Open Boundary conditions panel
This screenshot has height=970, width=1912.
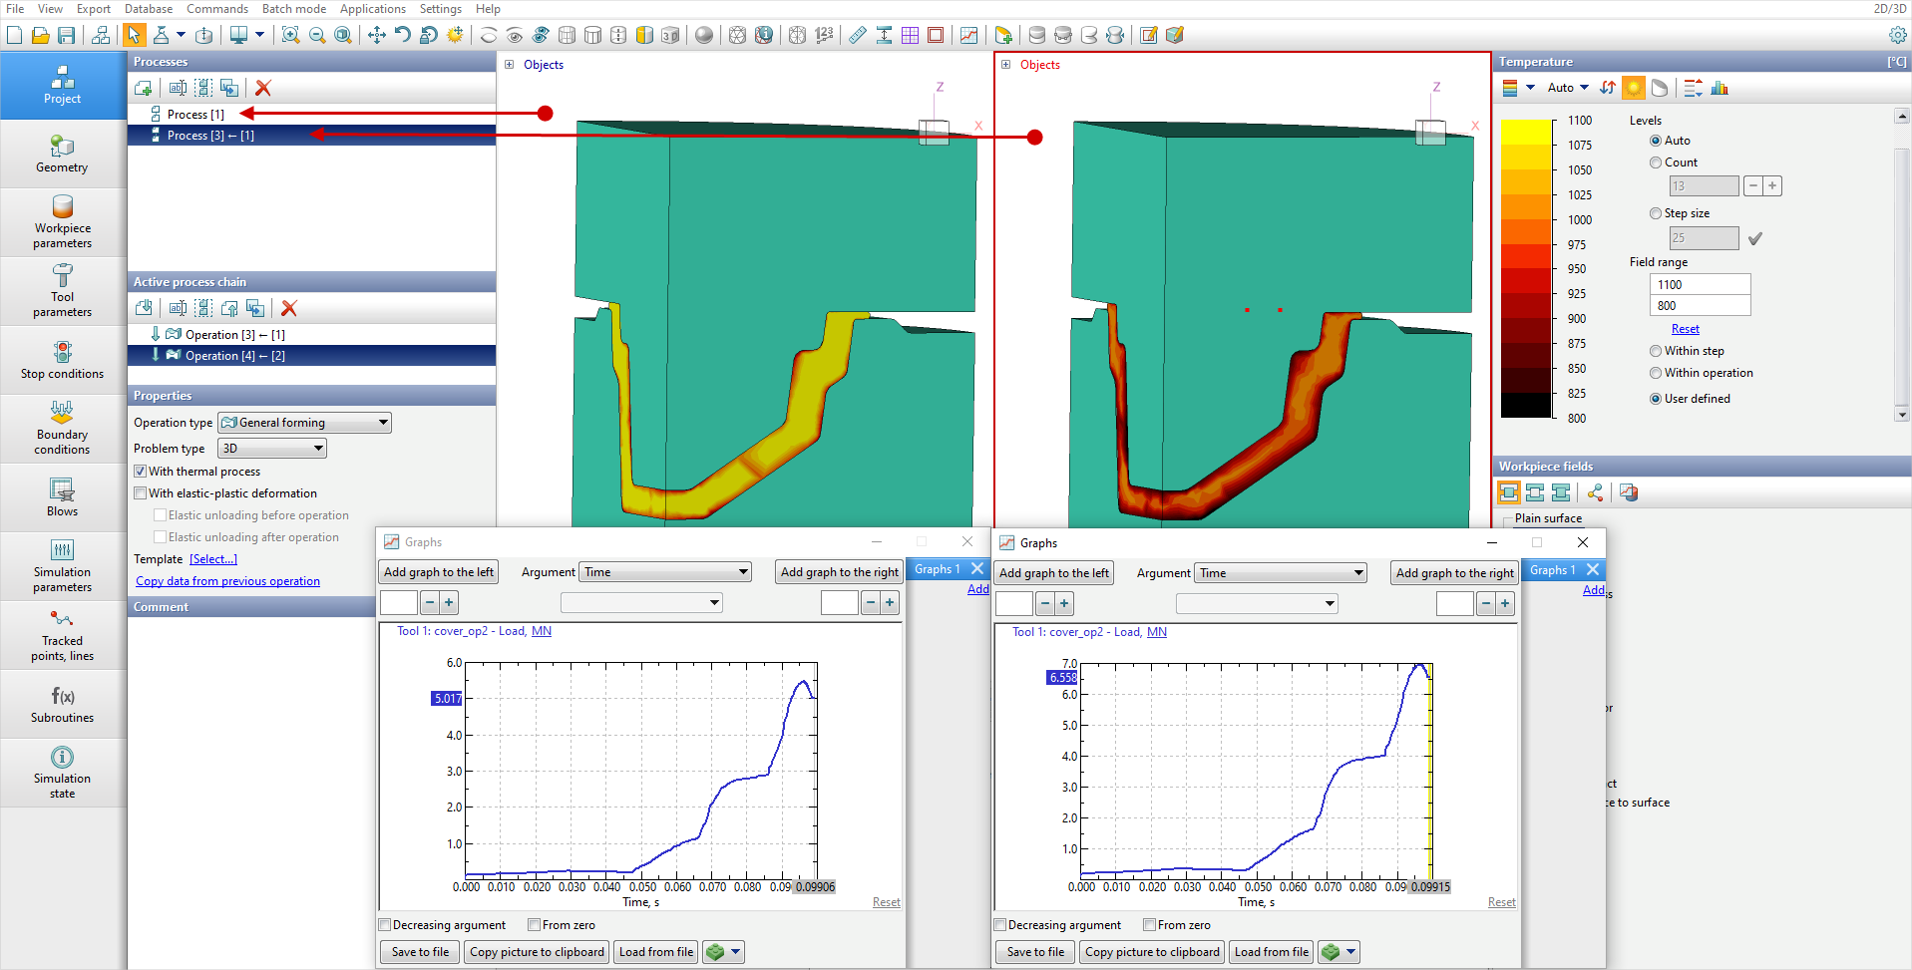(62, 428)
